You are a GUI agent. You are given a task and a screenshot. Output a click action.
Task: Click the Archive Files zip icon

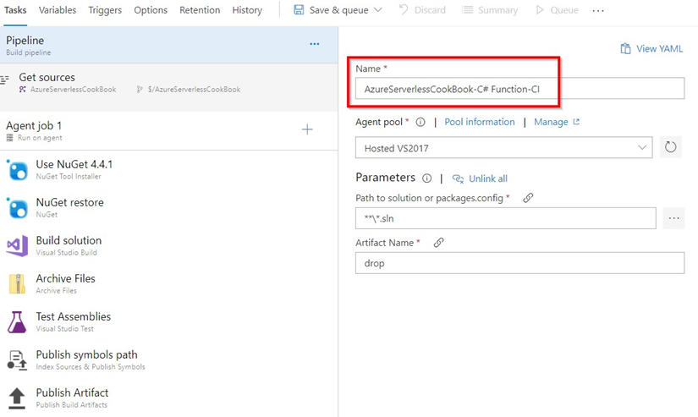pyautogui.click(x=17, y=284)
